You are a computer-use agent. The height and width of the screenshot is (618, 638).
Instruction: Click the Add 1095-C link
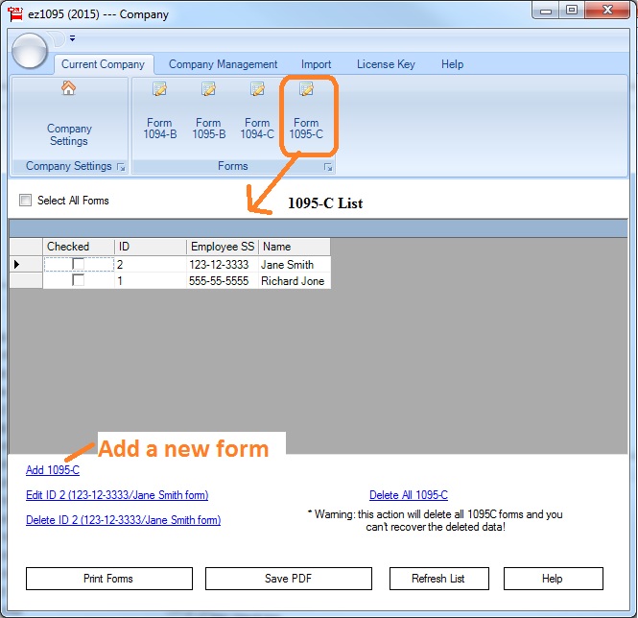tap(53, 470)
